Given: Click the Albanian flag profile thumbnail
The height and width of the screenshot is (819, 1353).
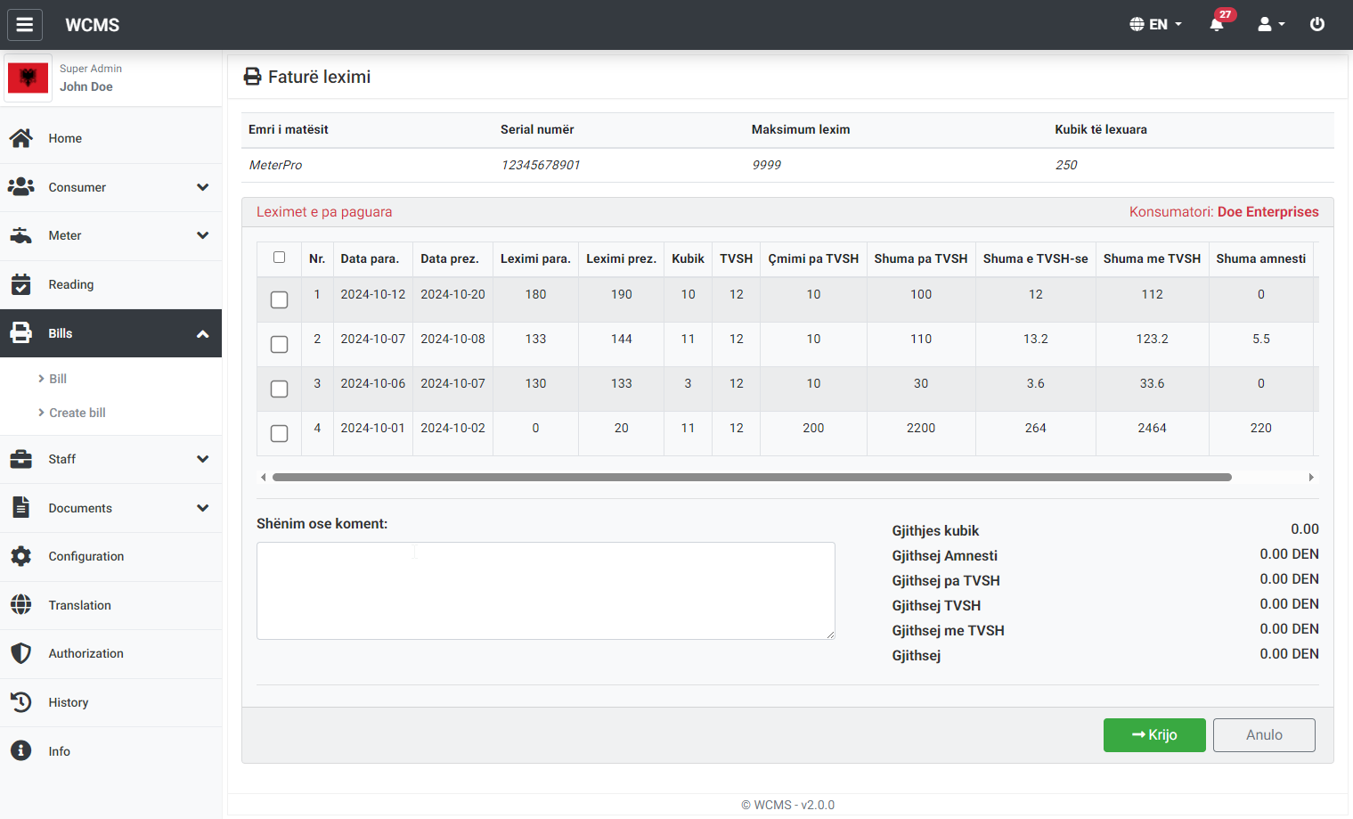Looking at the screenshot, I should 29,78.
